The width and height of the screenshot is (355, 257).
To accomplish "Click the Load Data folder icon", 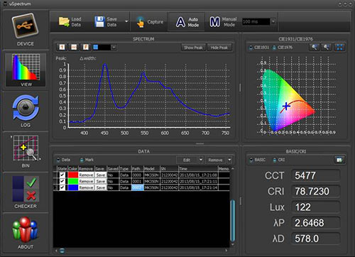I will coord(64,22).
